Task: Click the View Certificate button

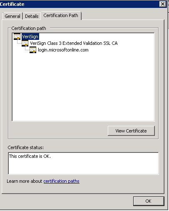Action: tap(131, 131)
